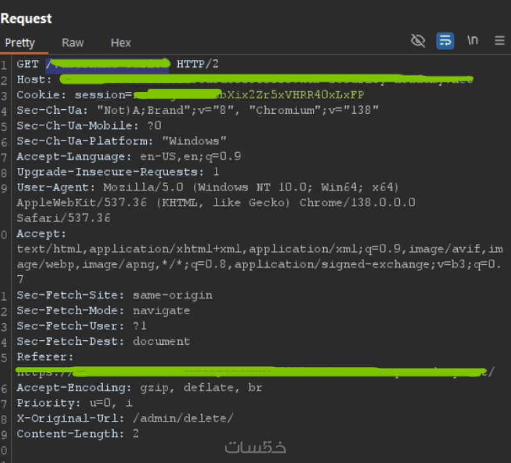Screen dimensions: 511x463
Task: Click the Sec-Fetch-Mode navigate value
Action: [x=161, y=310]
